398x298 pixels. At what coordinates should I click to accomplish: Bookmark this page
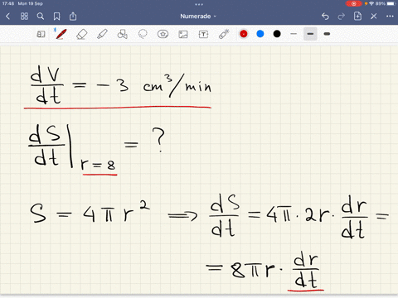coord(56,17)
